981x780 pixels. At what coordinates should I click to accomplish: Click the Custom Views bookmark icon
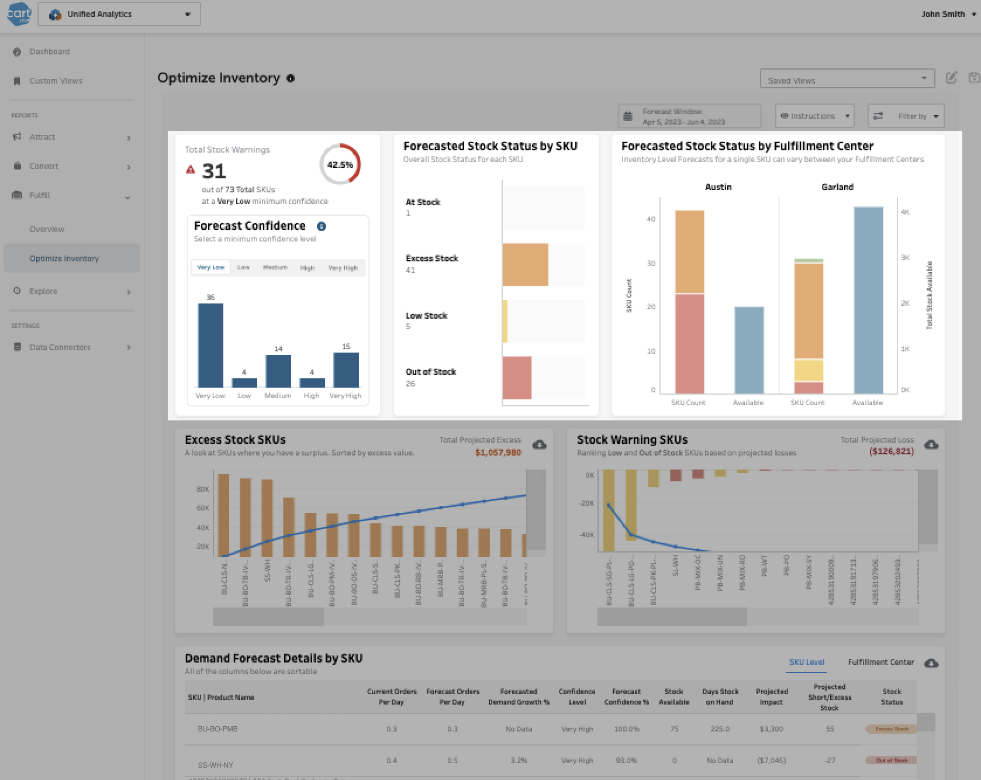click(17, 81)
